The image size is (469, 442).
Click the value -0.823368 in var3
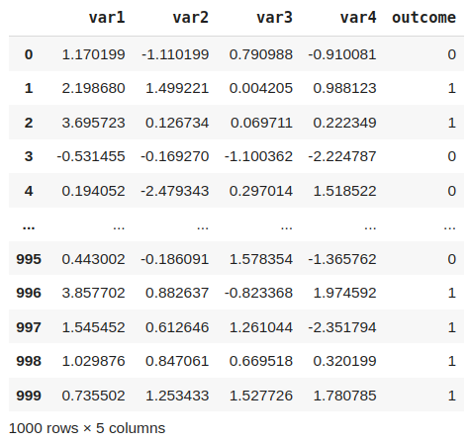pyautogui.click(x=258, y=293)
